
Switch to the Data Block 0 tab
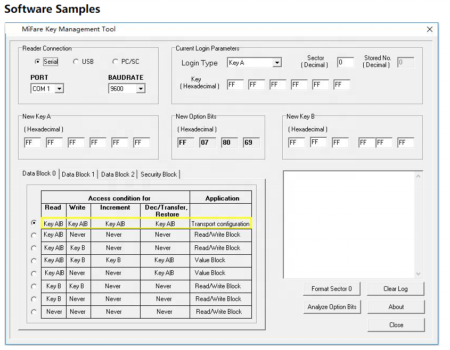tap(39, 173)
